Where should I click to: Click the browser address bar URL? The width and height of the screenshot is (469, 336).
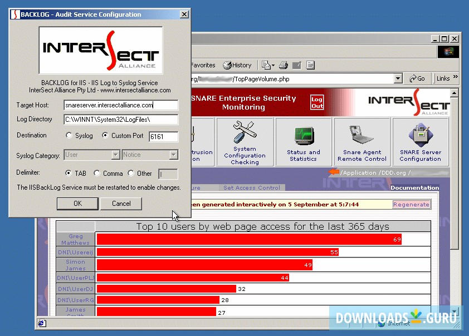pos(292,79)
